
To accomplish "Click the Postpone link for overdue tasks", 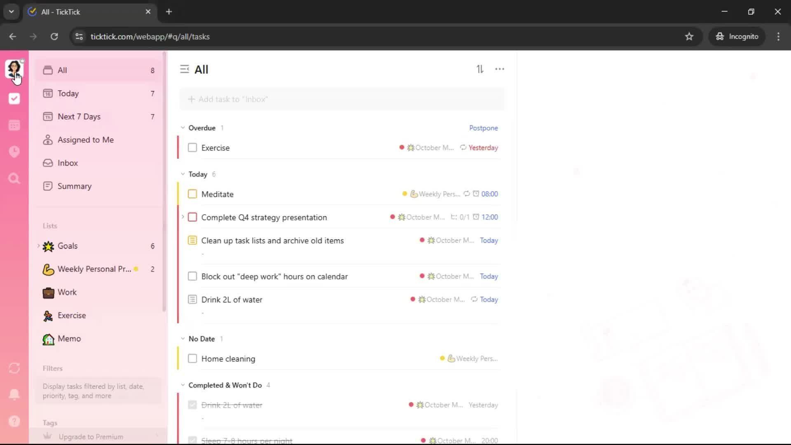I will (x=483, y=128).
